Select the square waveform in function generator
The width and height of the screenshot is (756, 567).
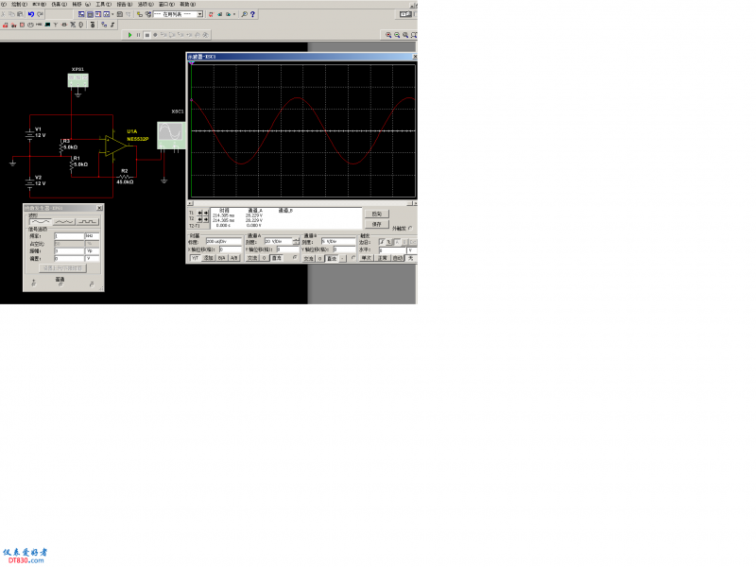click(87, 220)
